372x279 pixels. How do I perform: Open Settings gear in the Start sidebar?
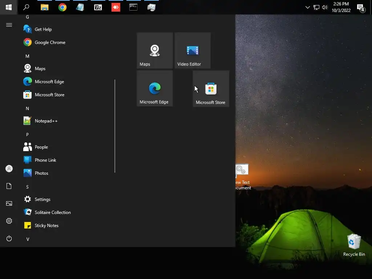pos(9,221)
